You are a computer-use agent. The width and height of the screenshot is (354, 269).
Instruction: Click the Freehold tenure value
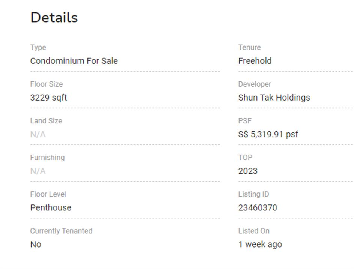point(255,61)
